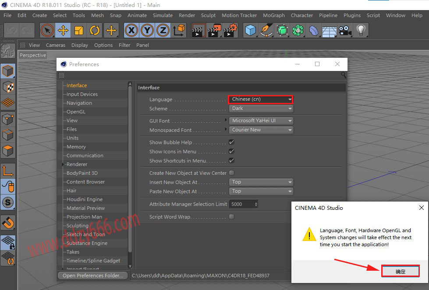The width and height of the screenshot is (429, 290).
Task: Add a Light object
Action: 361,30
